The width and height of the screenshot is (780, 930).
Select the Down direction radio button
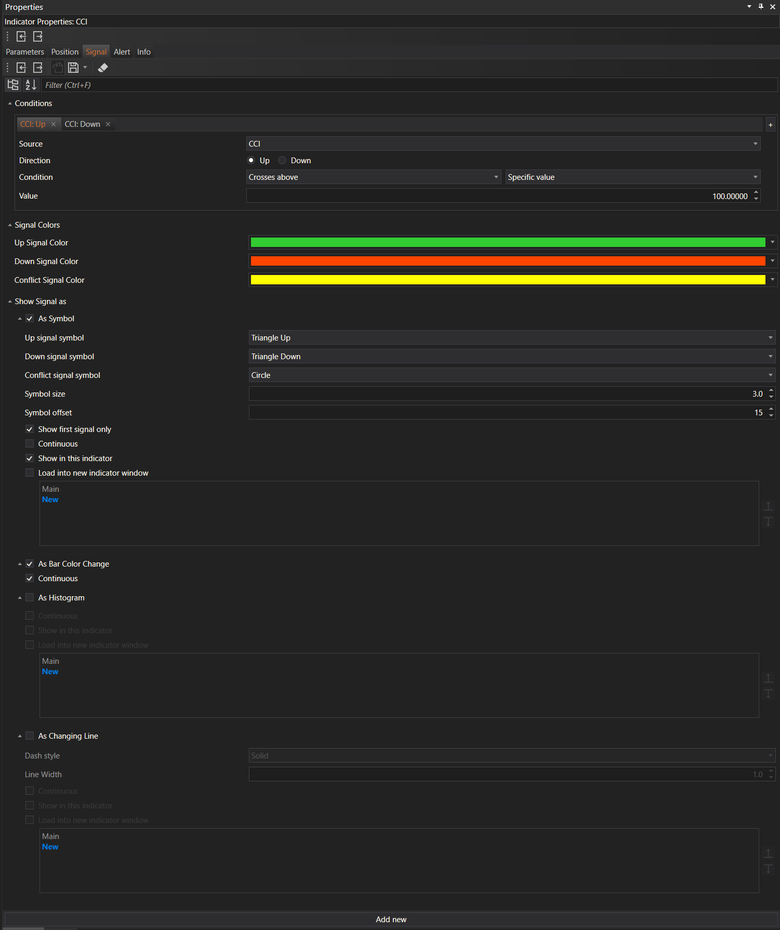(282, 161)
